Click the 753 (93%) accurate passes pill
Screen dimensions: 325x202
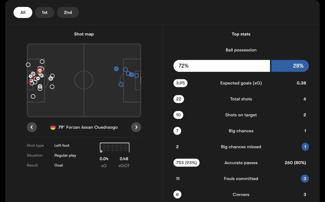[186, 163]
